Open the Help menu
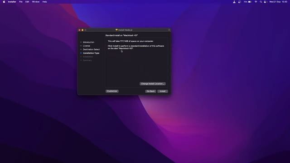 (x=44, y=2)
